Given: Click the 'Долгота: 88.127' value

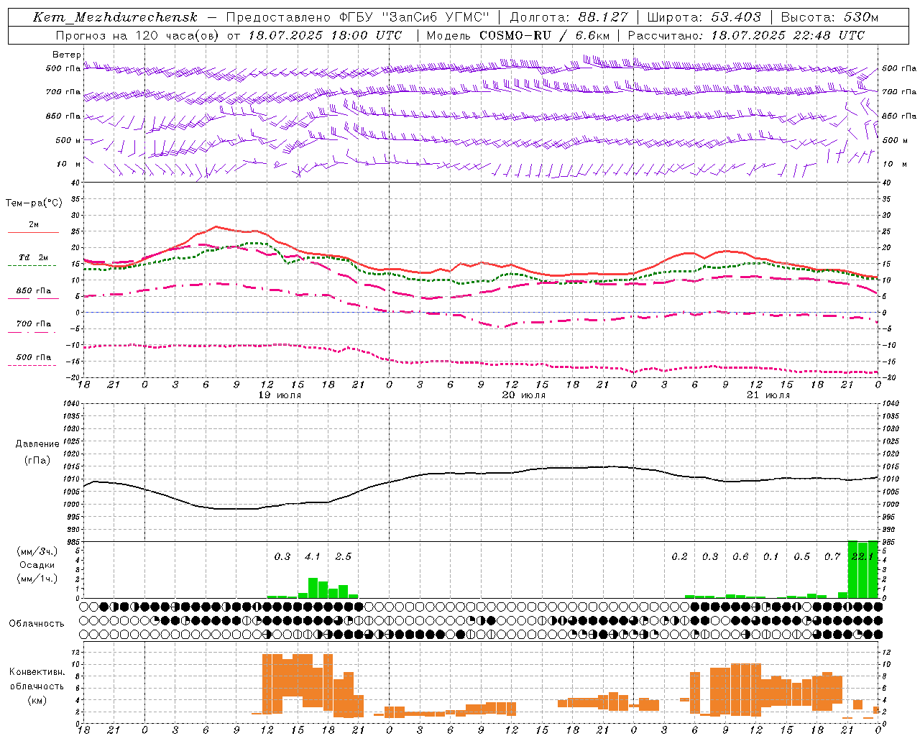Looking at the screenshot, I should [x=569, y=18].
